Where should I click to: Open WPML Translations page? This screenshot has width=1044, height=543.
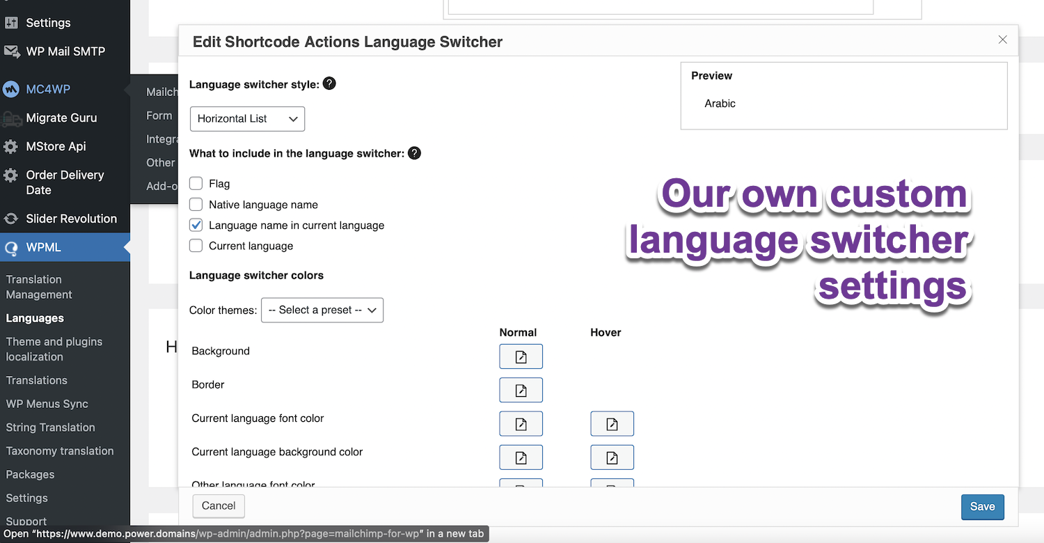point(37,380)
